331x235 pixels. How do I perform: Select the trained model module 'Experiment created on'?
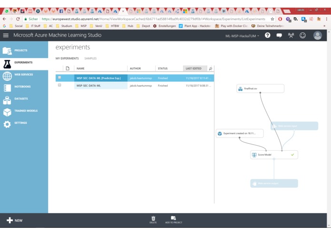pyautogui.click(x=240, y=133)
